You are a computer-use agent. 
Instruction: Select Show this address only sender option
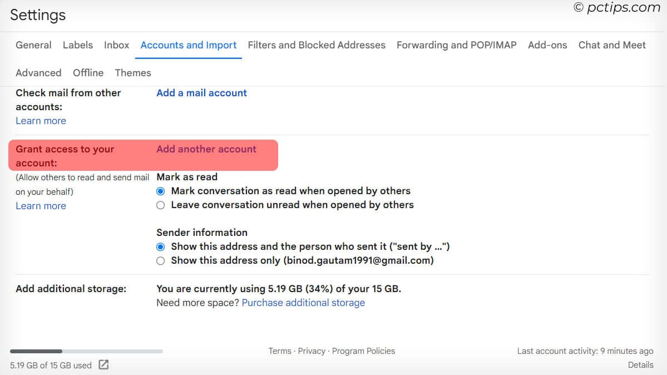coord(161,260)
